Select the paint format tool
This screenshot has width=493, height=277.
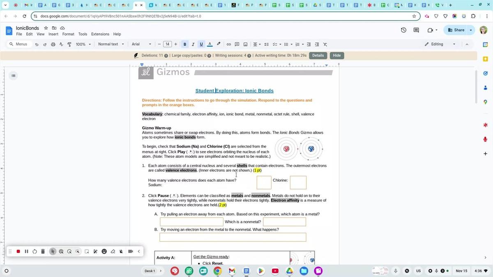[x=69, y=44]
